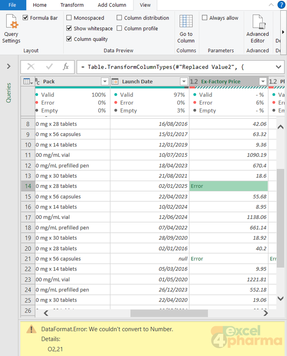287x356 pixels.
Task: Click the Go to Column icon
Action: (186, 21)
